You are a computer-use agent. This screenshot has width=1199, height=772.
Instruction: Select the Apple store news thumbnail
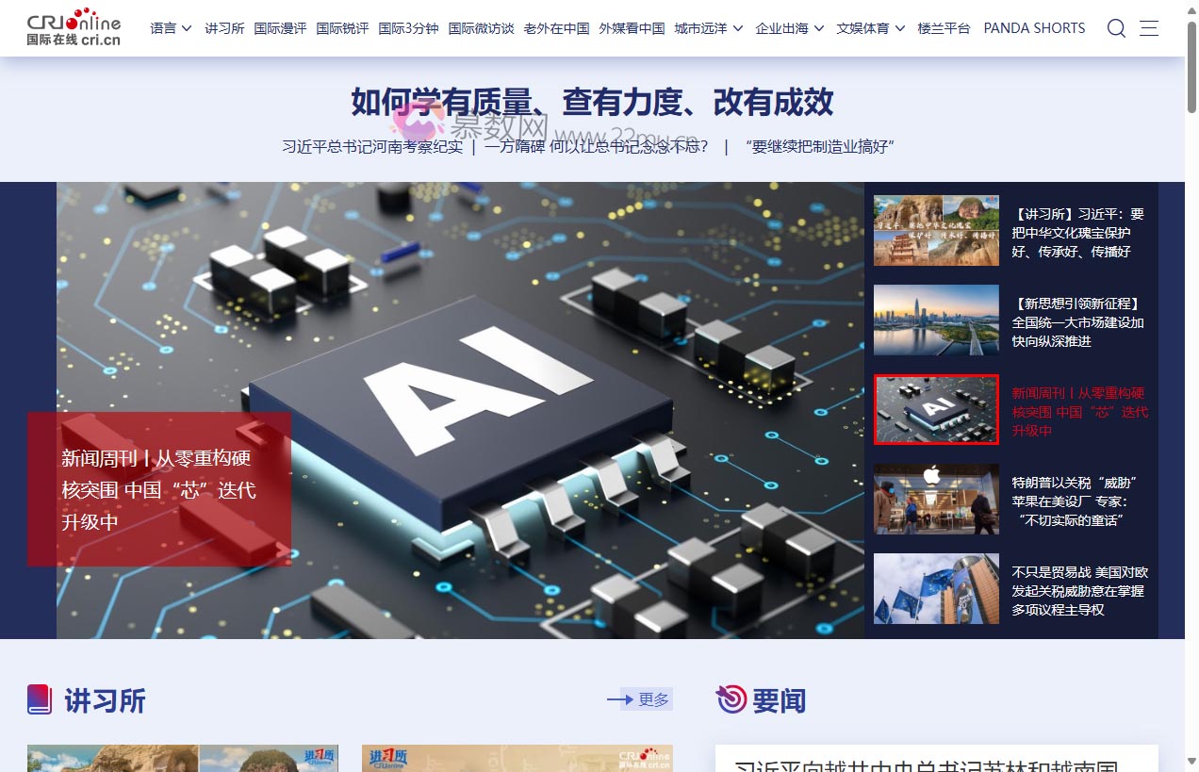[936, 500]
